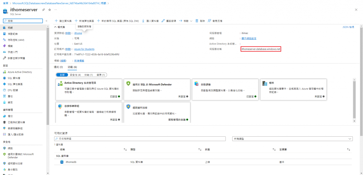This screenshot has height=175, width=363.
Task: Open Azure Active Directory in the sidebar settings
Action: [20, 72]
